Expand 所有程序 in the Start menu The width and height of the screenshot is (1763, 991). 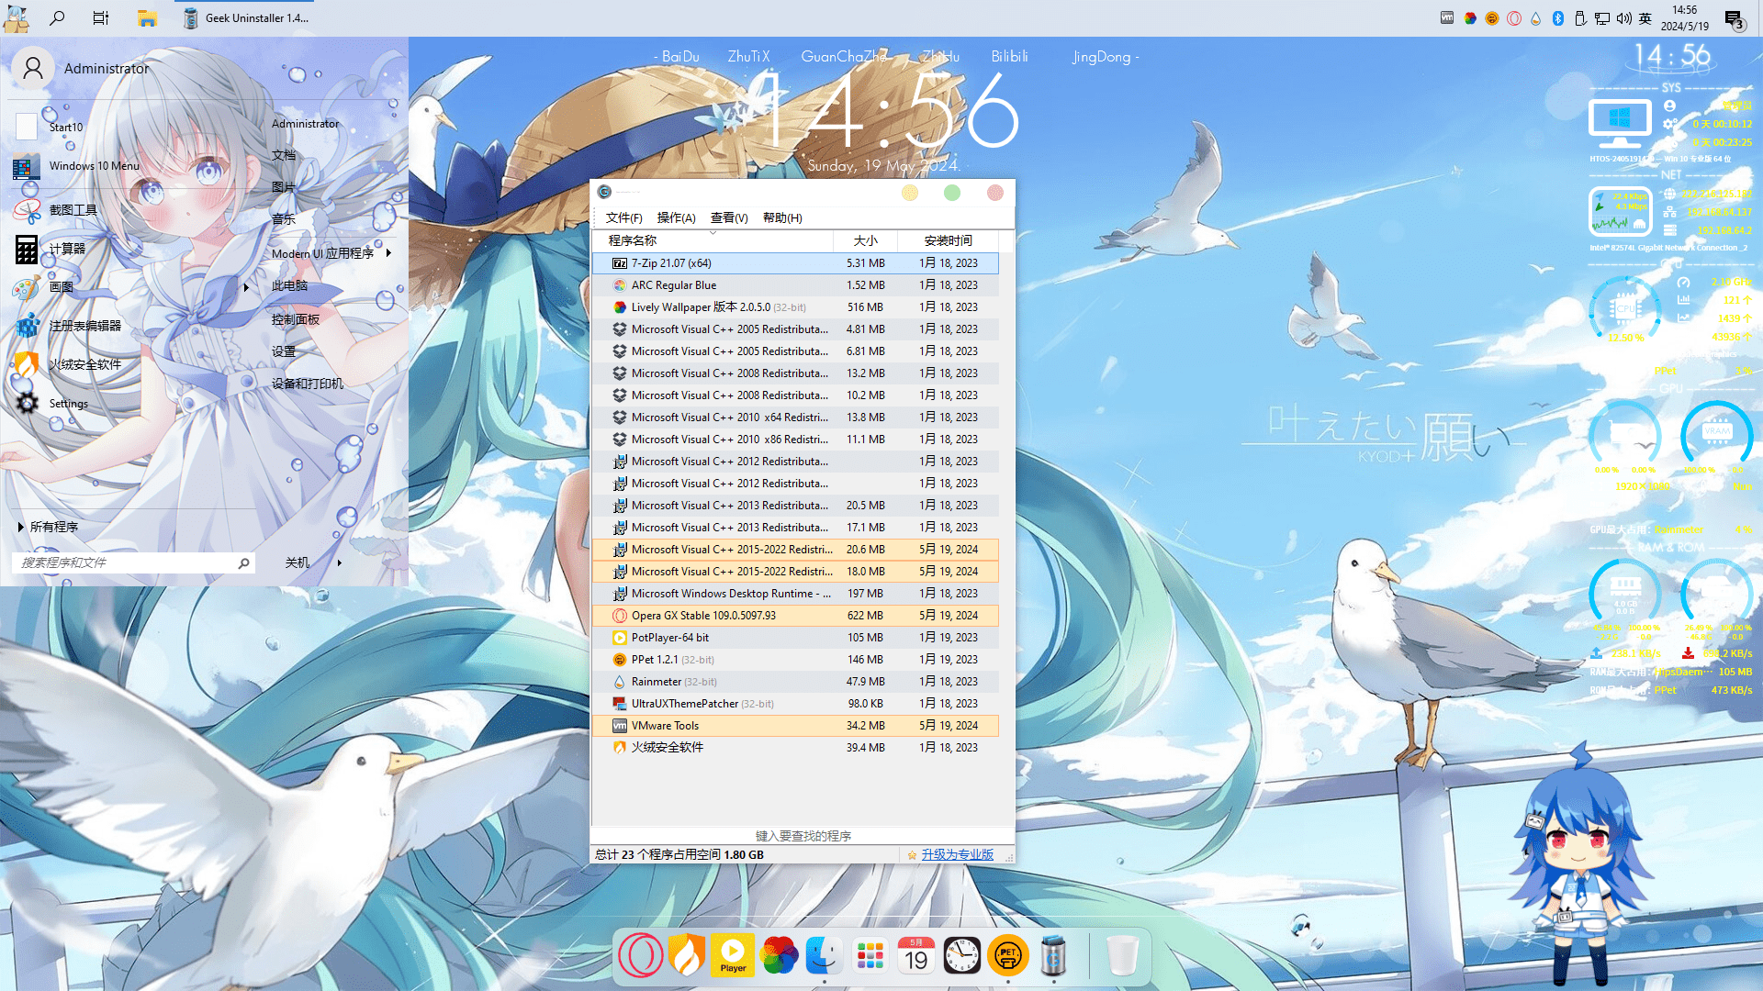(x=48, y=527)
